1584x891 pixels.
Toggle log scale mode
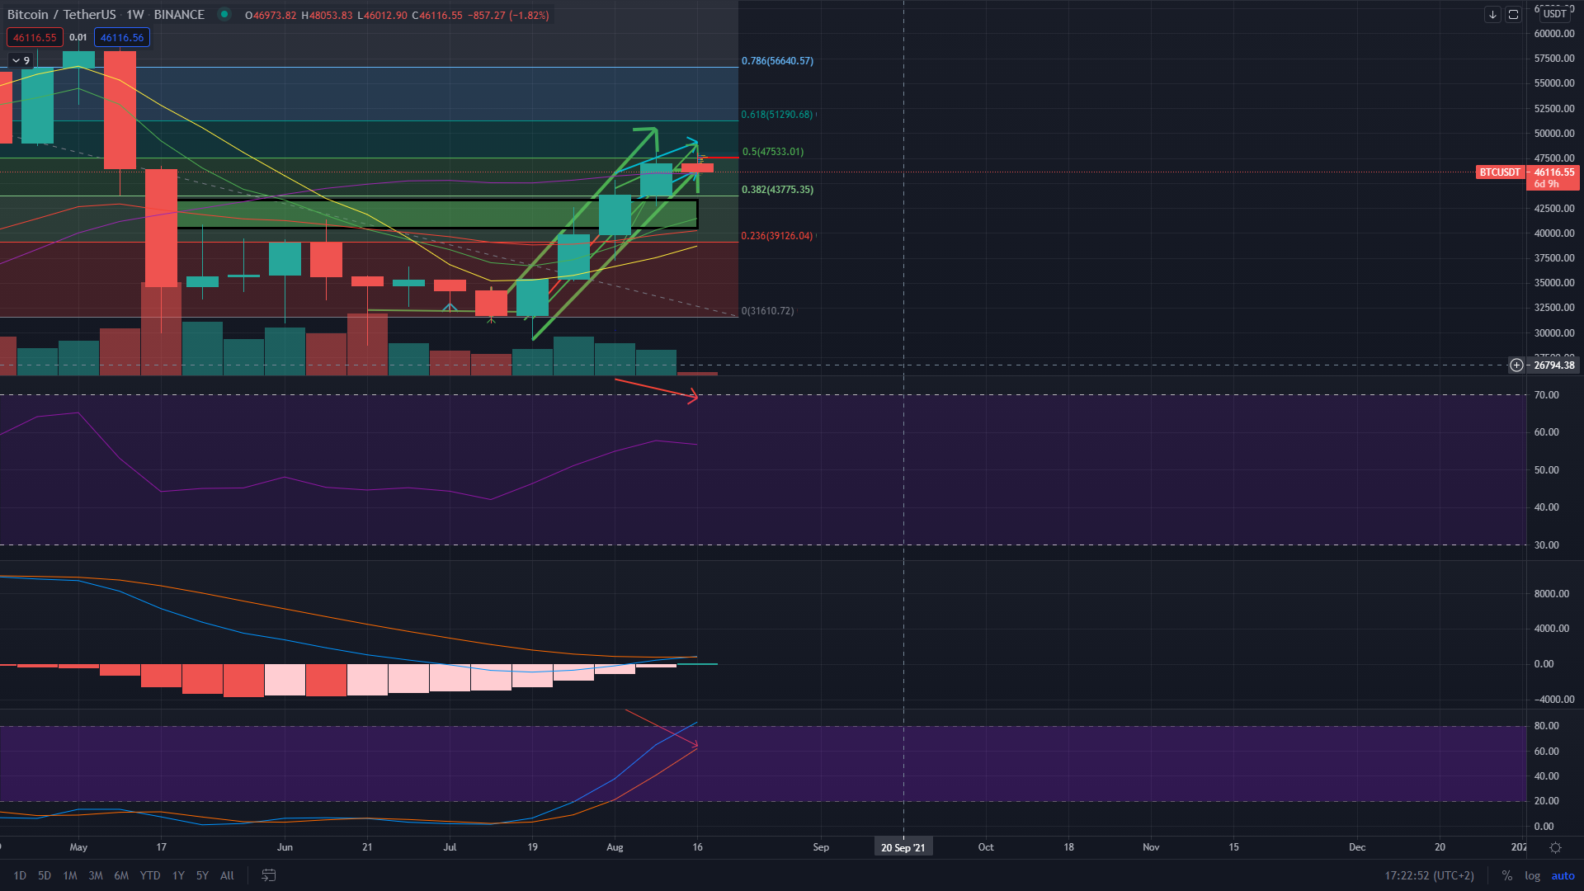point(1532,875)
